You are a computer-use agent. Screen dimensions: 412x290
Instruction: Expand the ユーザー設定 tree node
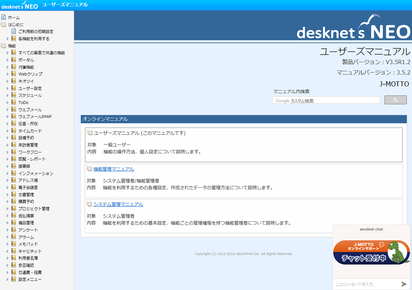[x=7, y=88]
